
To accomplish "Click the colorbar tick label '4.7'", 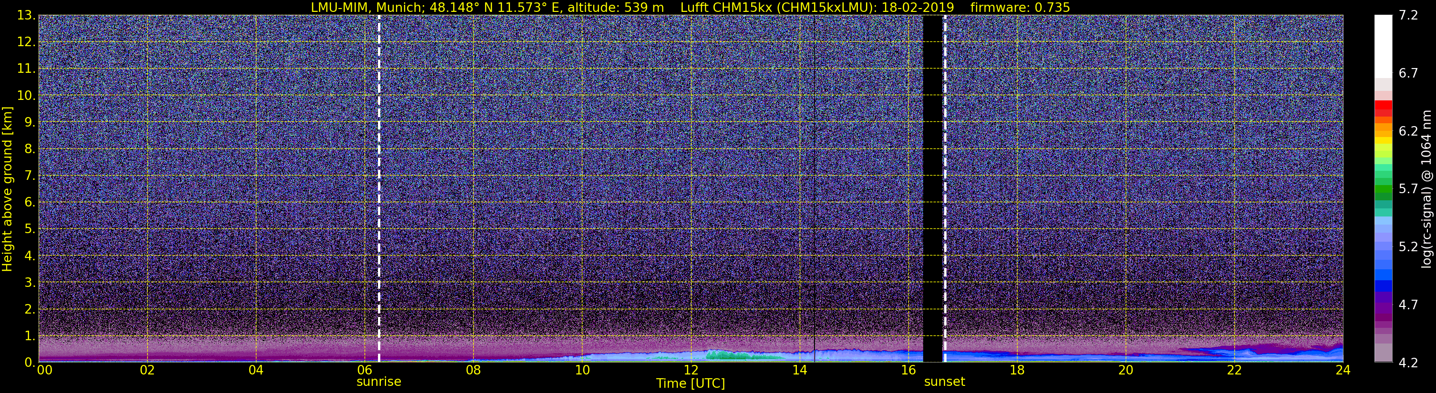I will click(x=1408, y=305).
